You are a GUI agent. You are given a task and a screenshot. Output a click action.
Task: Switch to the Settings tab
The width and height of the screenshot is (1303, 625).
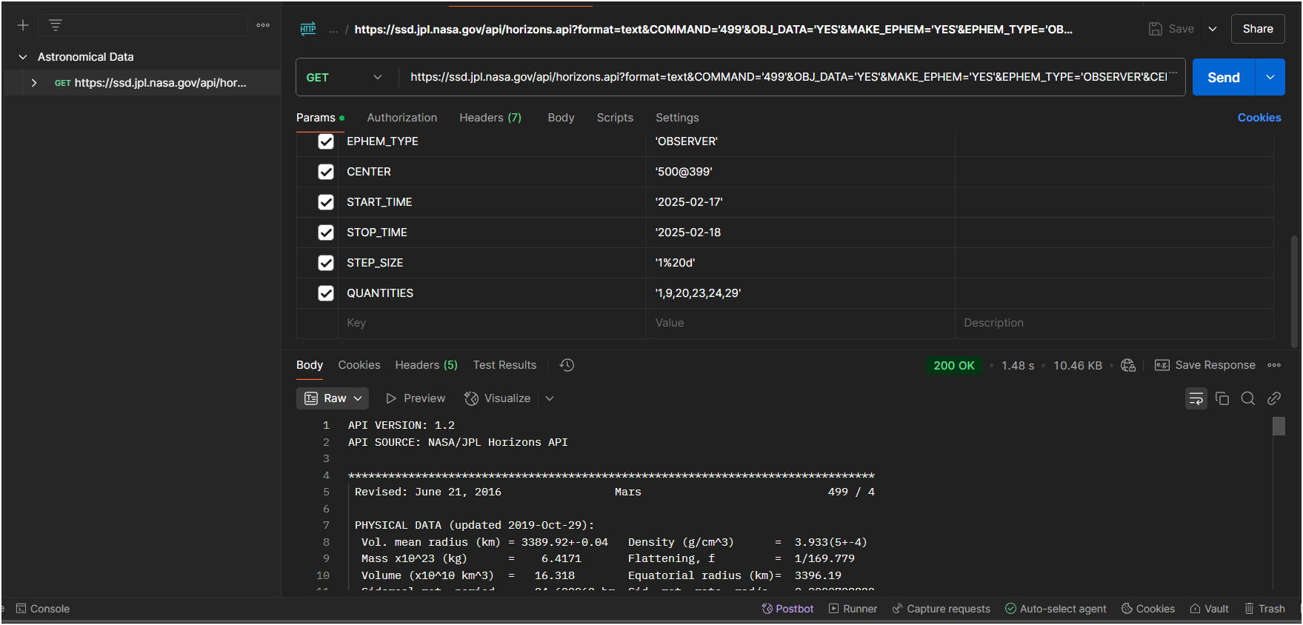[677, 118]
